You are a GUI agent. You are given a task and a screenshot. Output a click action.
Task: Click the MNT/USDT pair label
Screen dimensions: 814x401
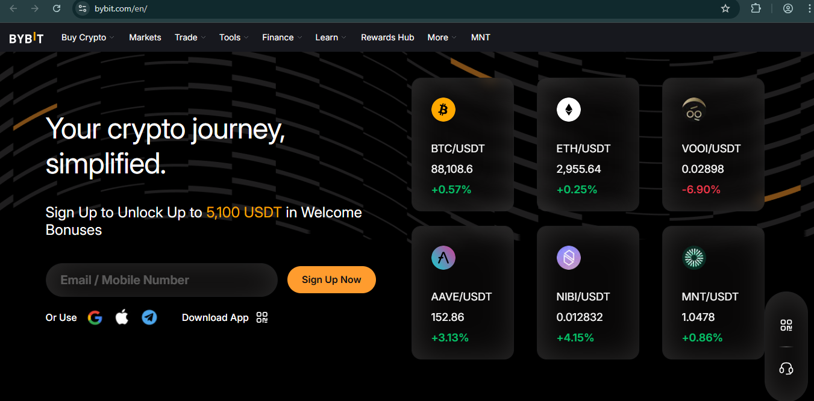[710, 297]
